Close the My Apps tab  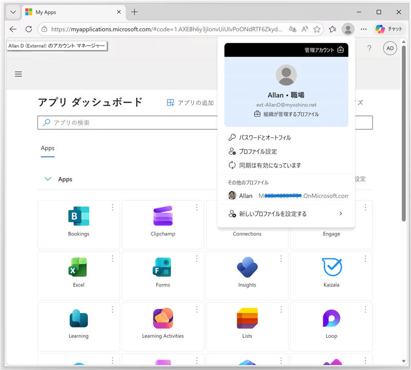(119, 12)
